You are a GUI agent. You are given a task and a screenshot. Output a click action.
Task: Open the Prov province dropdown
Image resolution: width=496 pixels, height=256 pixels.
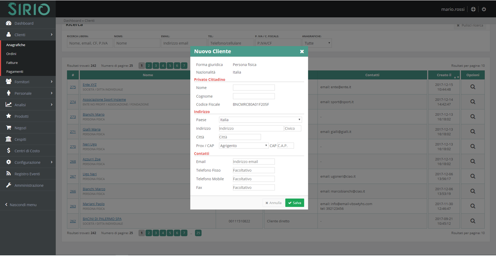point(243,146)
